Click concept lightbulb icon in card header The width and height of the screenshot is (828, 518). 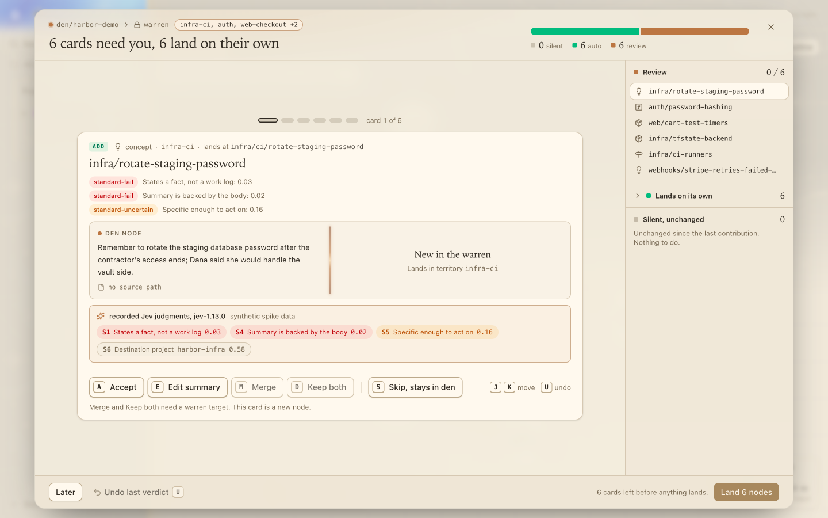(x=118, y=147)
